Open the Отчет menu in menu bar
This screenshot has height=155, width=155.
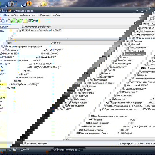coord(15,15)
